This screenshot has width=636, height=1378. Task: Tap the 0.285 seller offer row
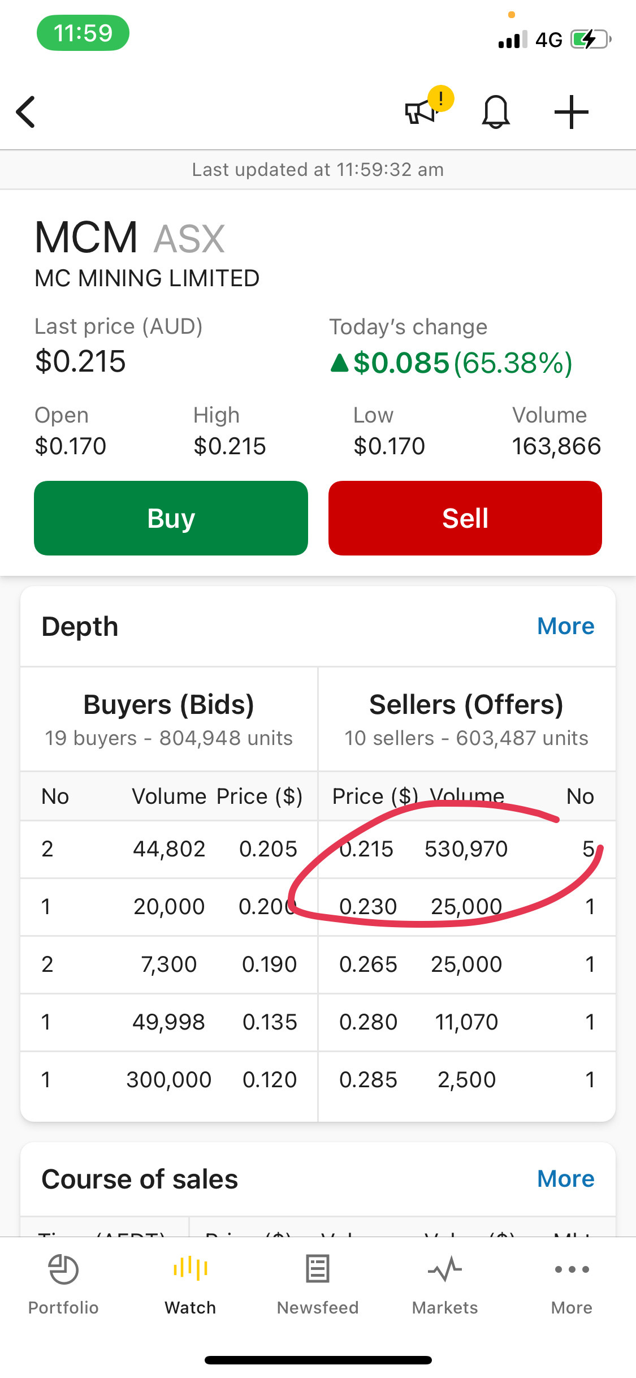(x=466, y=1080)
